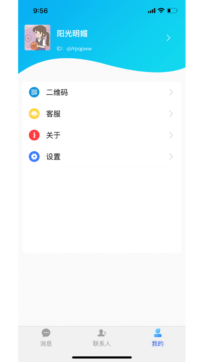204x362 pixels.
Task: Expand the 关于 row chevron
Action: pyautogui.click(x=171, y=135)
